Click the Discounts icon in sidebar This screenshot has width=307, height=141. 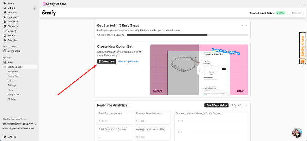tap(5, 26)
